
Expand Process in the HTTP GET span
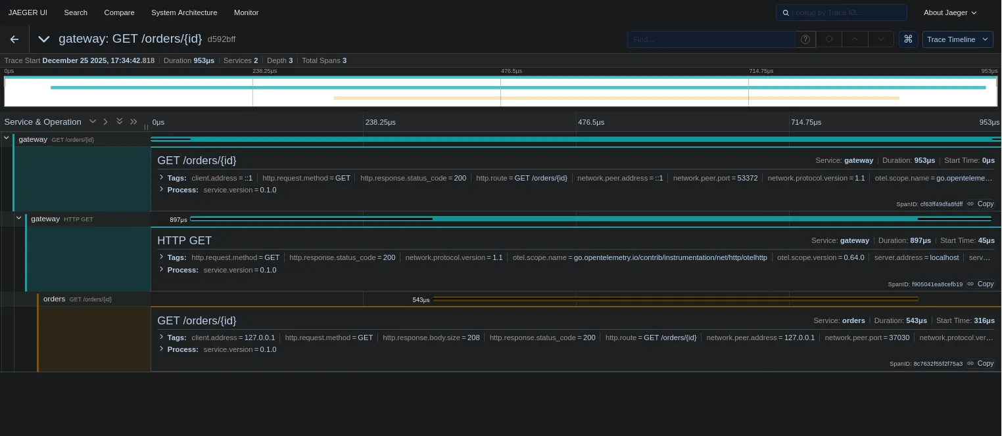[x=162, y=270]
